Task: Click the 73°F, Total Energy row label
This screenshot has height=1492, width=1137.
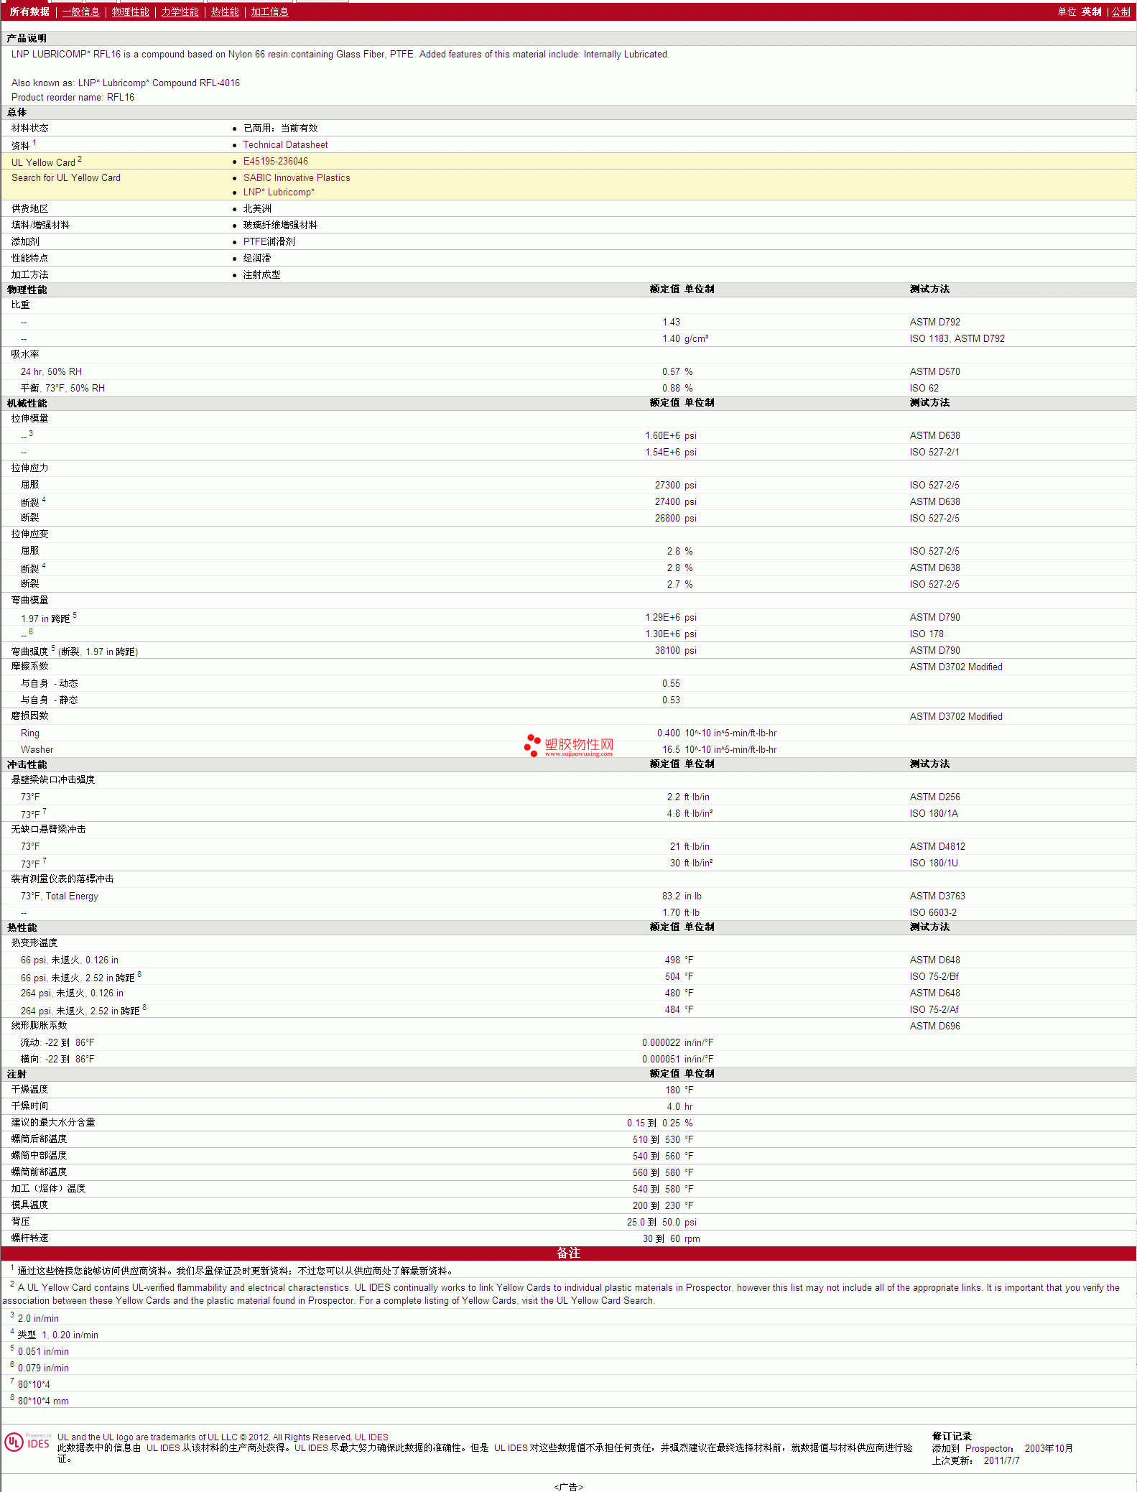Action: 60,896
